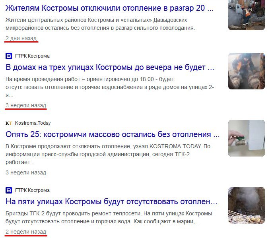Click last 'ГТРК Кострома' source name
The height and width of the screenshot is (238, 274).
coord(32,190)
